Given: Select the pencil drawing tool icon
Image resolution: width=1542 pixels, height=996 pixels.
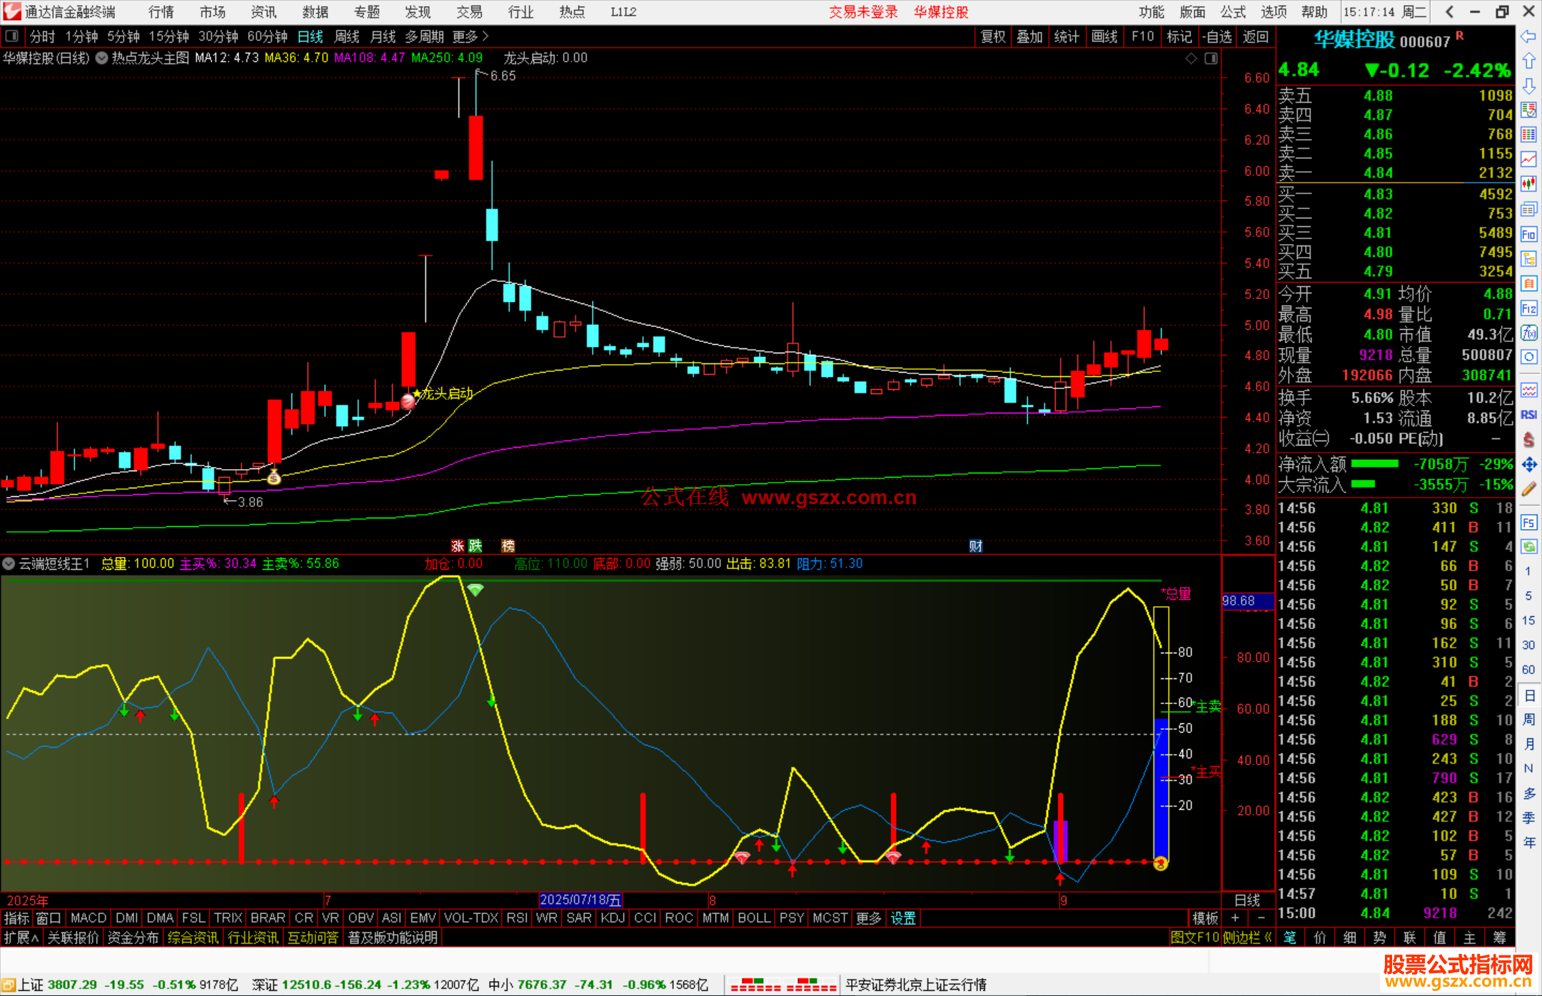Looking at the screenshot, I should pos(1528,490).
